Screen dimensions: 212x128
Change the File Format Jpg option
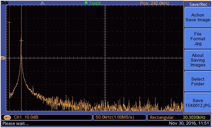pyautogui.click(x=198, y=39)
